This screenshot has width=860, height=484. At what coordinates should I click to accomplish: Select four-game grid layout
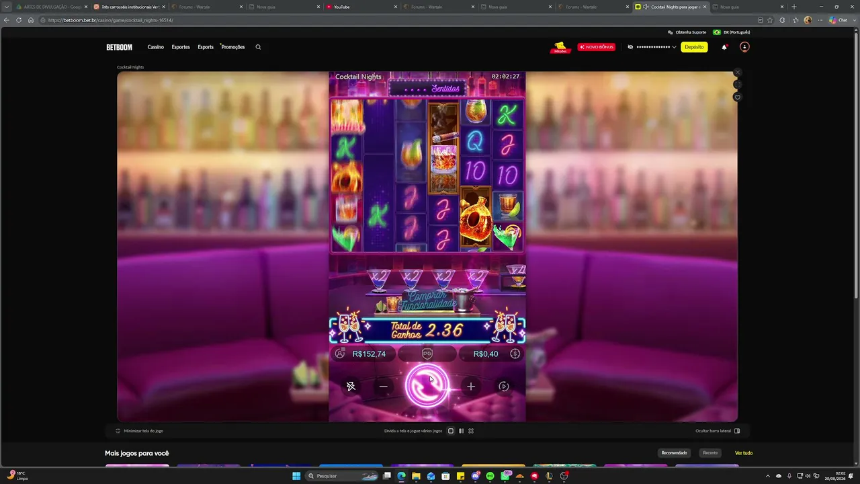471,431
